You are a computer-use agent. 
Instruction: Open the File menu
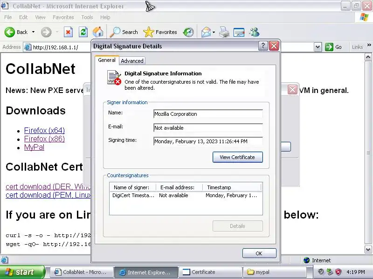pyautogui.click(x=8, y=17)
